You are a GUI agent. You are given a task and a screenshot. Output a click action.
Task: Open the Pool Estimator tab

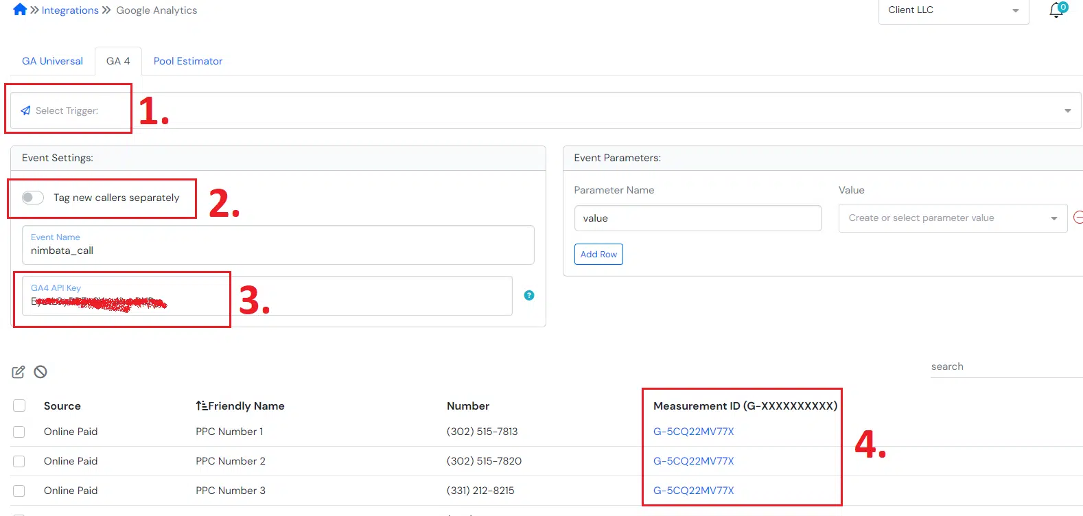pyautogui.click(x=188, y=61)
